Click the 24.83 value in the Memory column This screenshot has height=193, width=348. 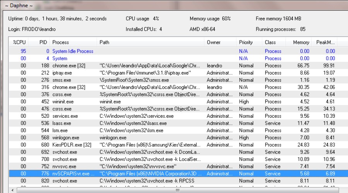point(303,145)
